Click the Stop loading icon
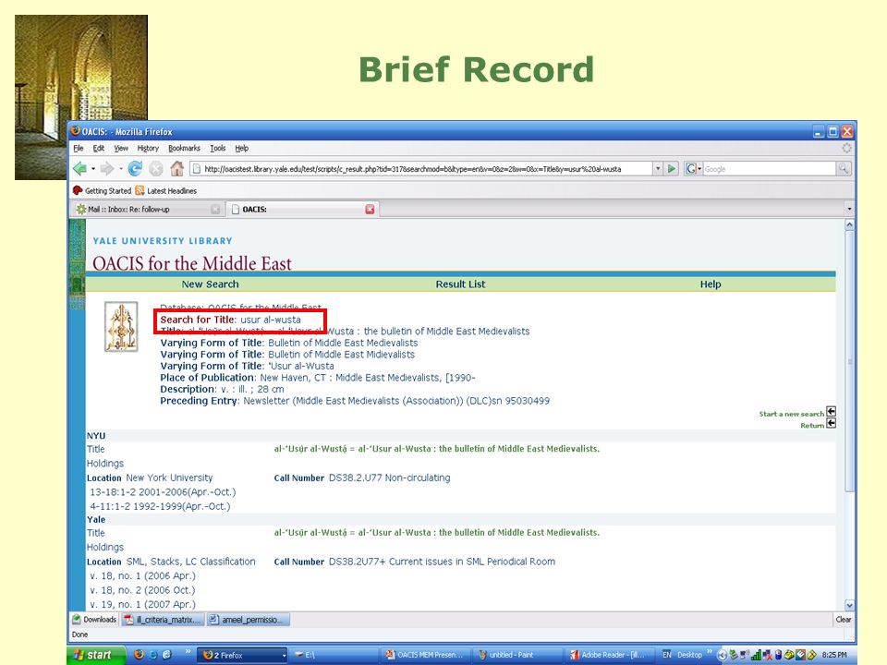 pos(156,168)
